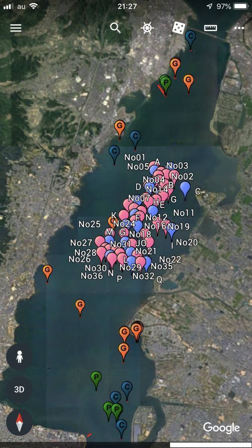Tap the compass to reset north
The height and width of the screenshot is (448, 252).
coord(19,422)
